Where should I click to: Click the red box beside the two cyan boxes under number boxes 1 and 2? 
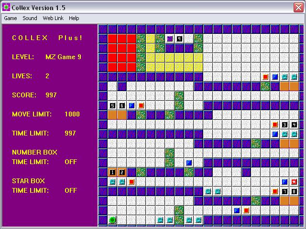point(131,182)
